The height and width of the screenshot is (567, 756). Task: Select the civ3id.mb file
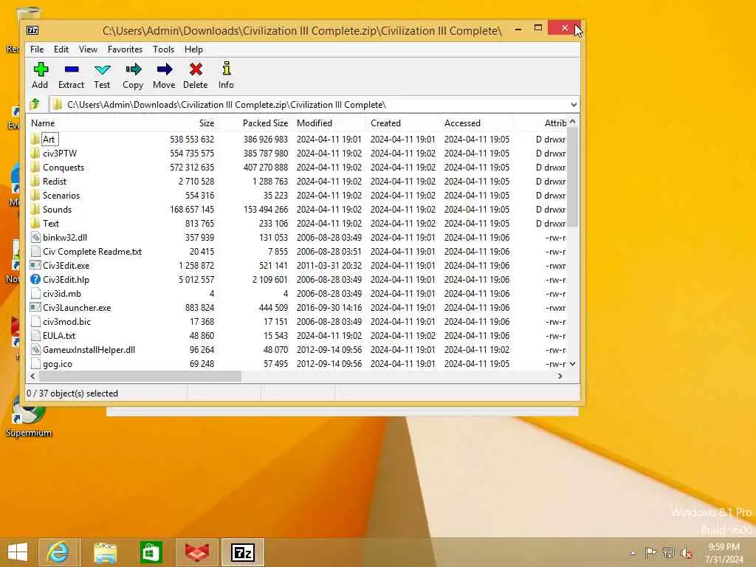(x=62, y=294)
